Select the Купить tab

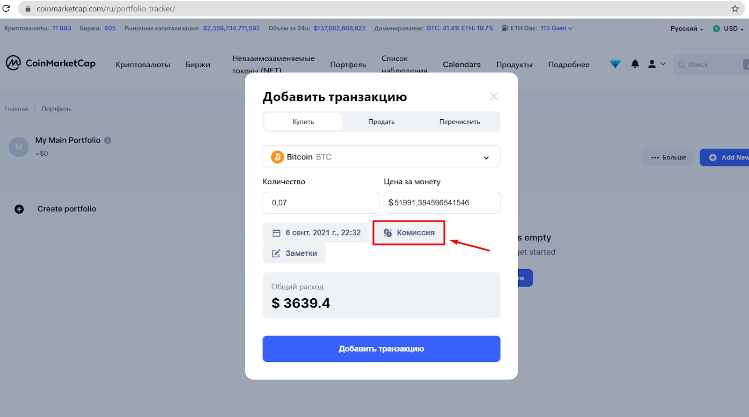[303, 122]
